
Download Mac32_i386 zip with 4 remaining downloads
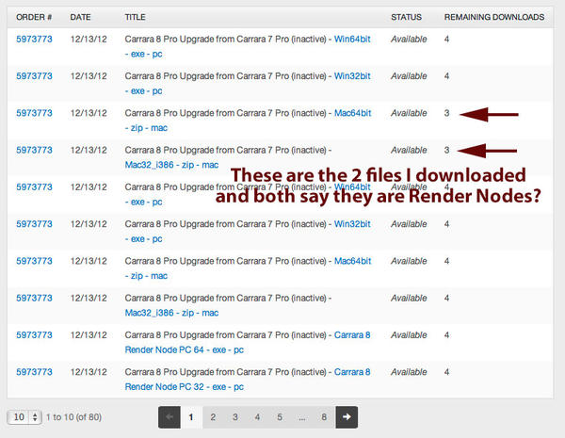pos(171,313)
